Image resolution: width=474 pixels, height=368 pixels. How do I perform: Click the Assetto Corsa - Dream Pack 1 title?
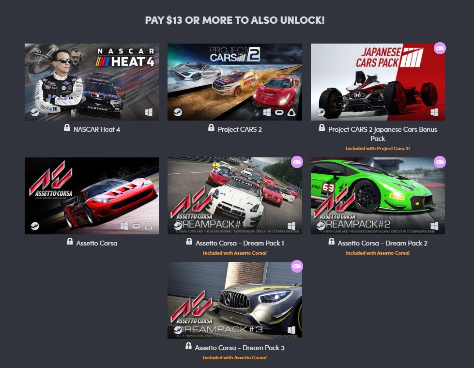coord(240,243)
